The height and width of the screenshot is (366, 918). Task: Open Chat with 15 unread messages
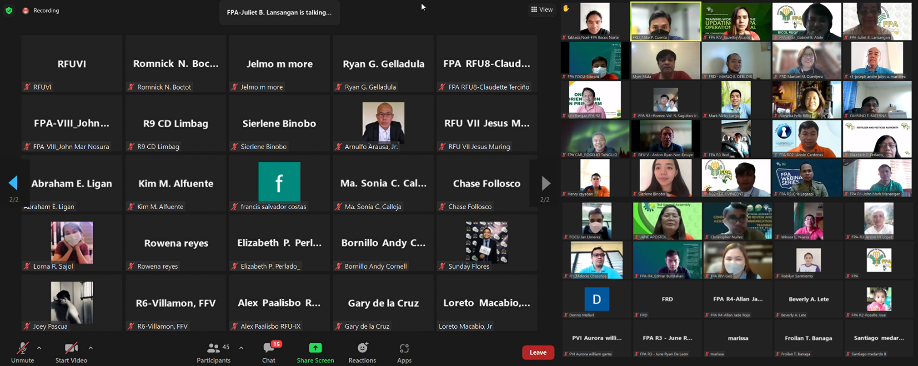tap(269, 352)
